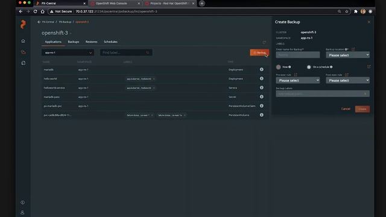Refresh the applications list icon
386x217 pixels.
pos(264,42)
